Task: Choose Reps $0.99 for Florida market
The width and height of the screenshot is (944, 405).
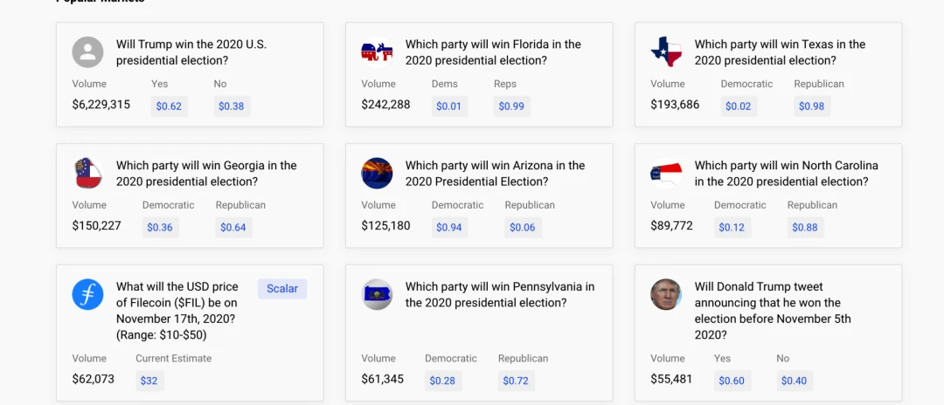Action: pyautogui.click(x=511, y=106)
